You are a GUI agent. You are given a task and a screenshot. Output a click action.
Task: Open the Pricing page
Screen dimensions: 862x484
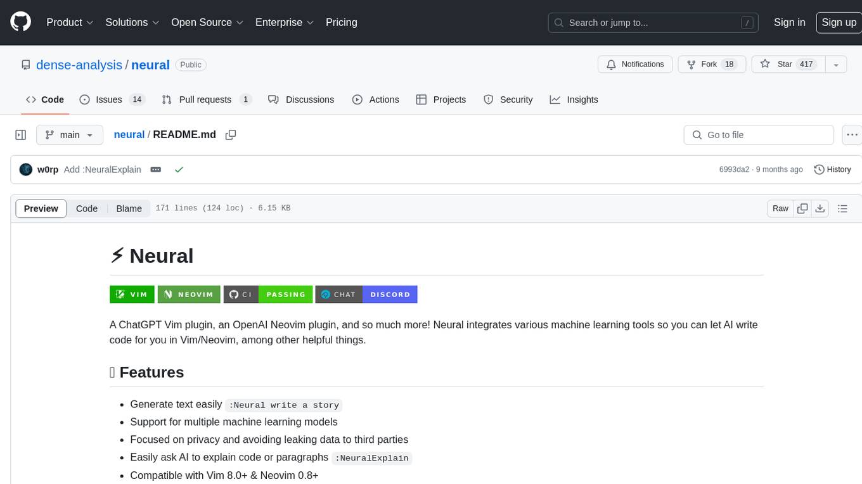coord(342,22)
